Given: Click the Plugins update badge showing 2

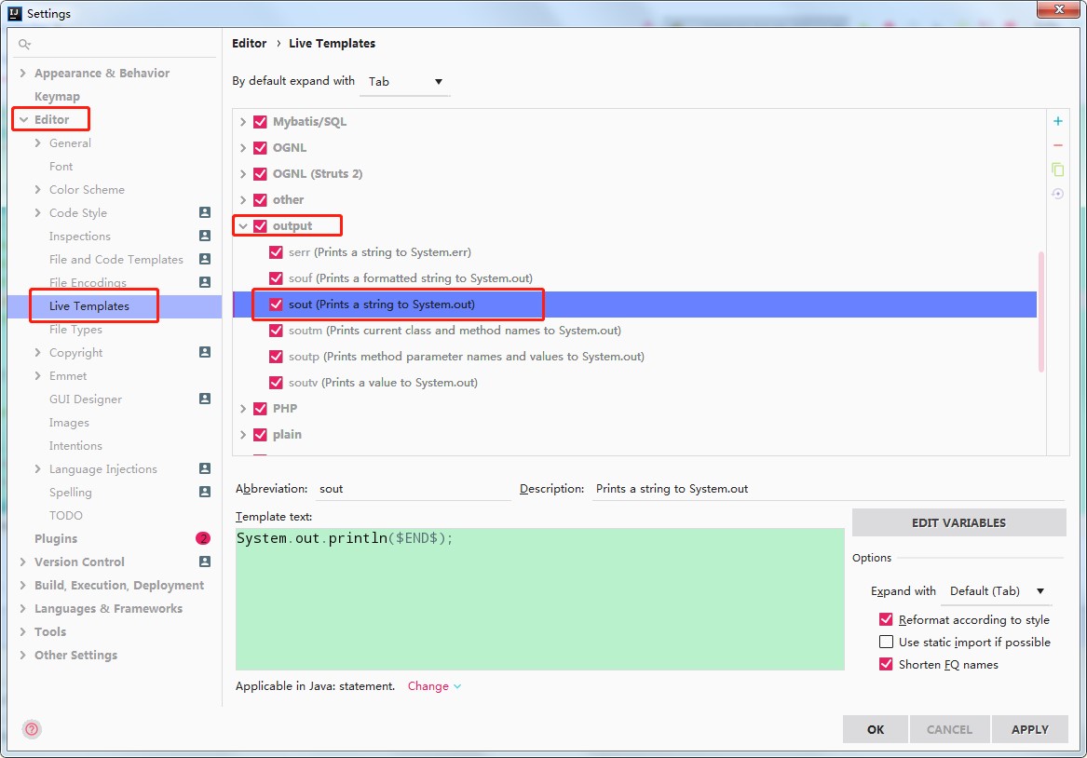Looking at the screenshot, I should click(x=203, y=538).
